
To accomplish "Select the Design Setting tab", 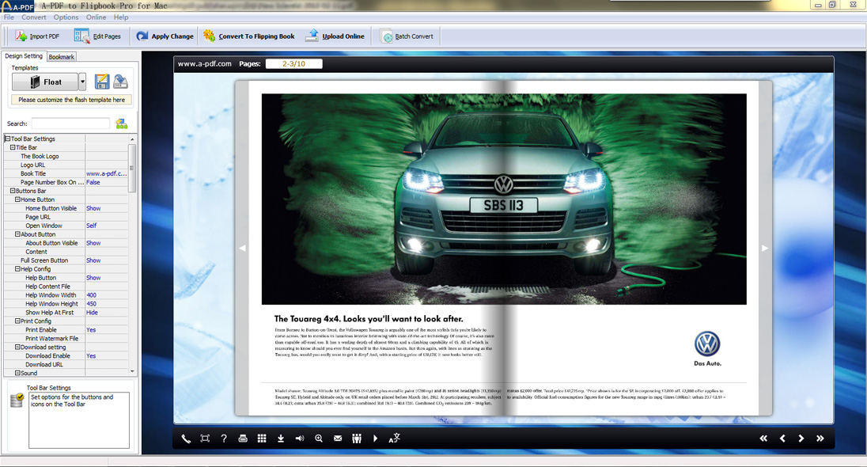I will [24, 56].
